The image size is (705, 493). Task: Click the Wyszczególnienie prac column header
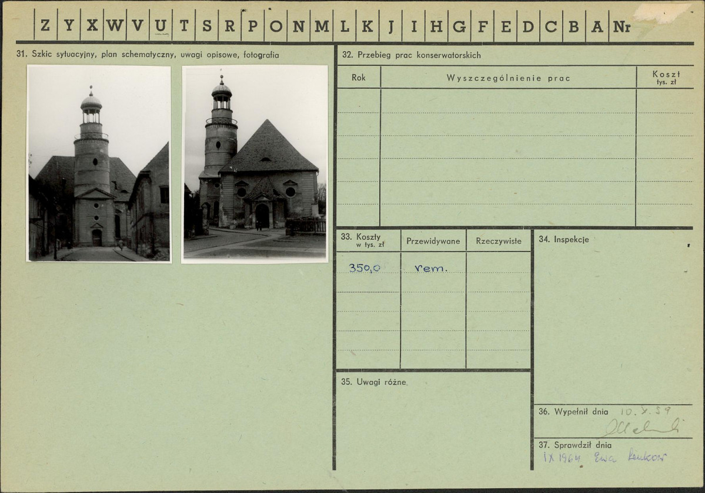click(x=508, y=78)
